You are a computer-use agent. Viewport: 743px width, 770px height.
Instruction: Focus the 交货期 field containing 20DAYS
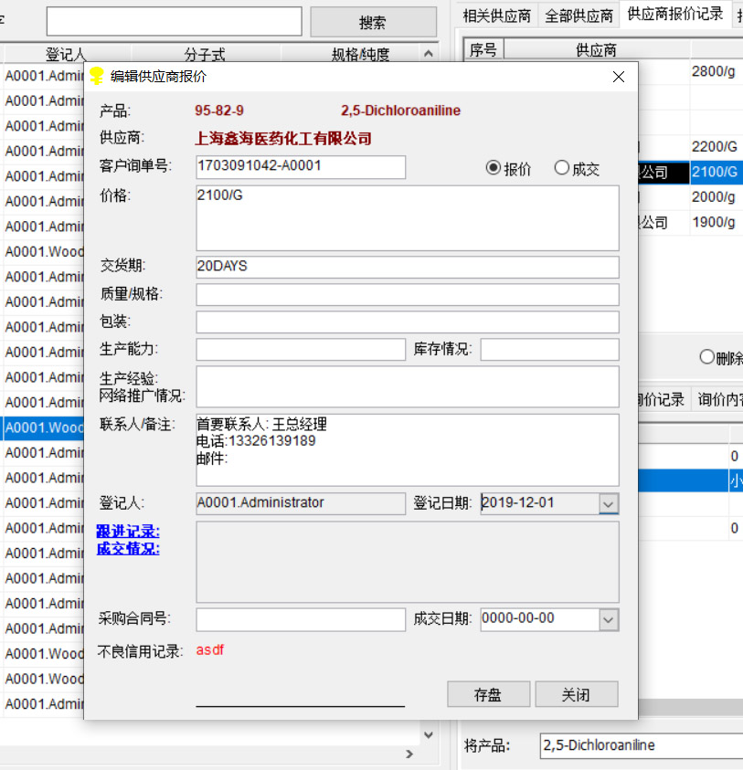407,267
